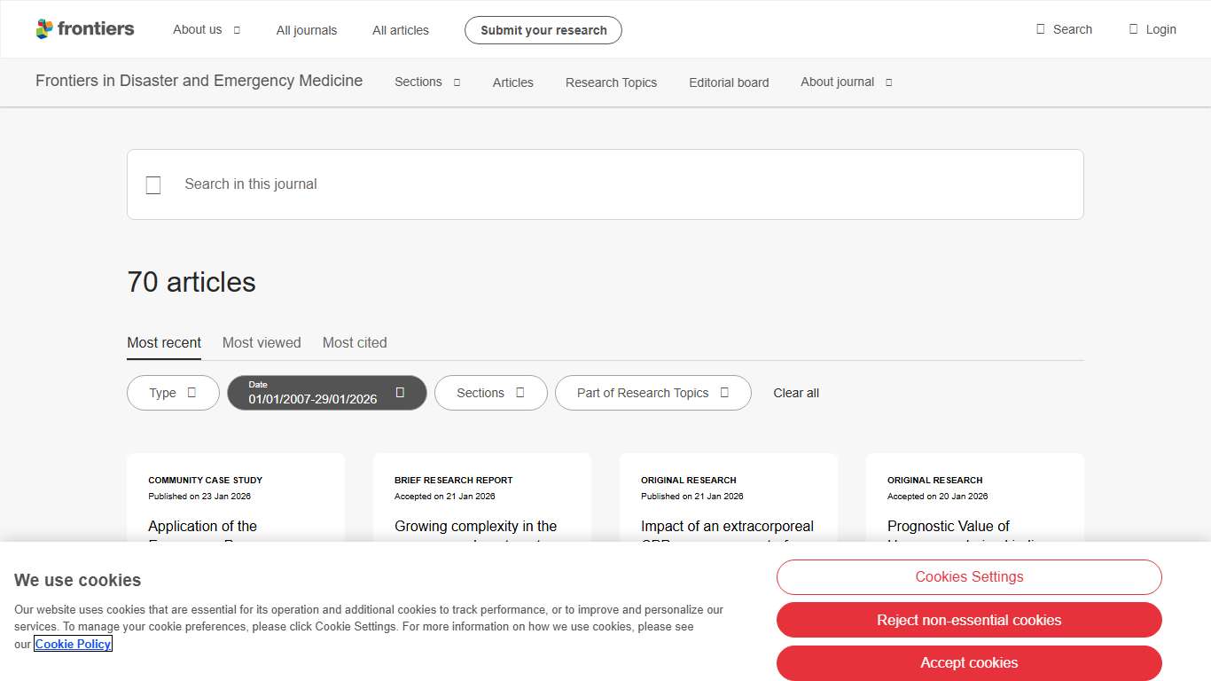The height and width of the screenshot is (681, 1211).
Task: Reject non-essential cookies
Action: [x=969, y=620]
